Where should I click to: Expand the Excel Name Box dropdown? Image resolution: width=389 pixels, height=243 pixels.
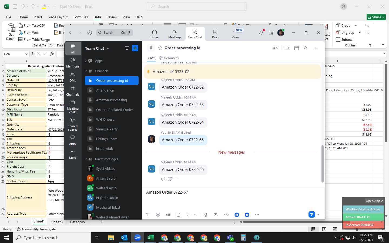(x=26, y=54)
